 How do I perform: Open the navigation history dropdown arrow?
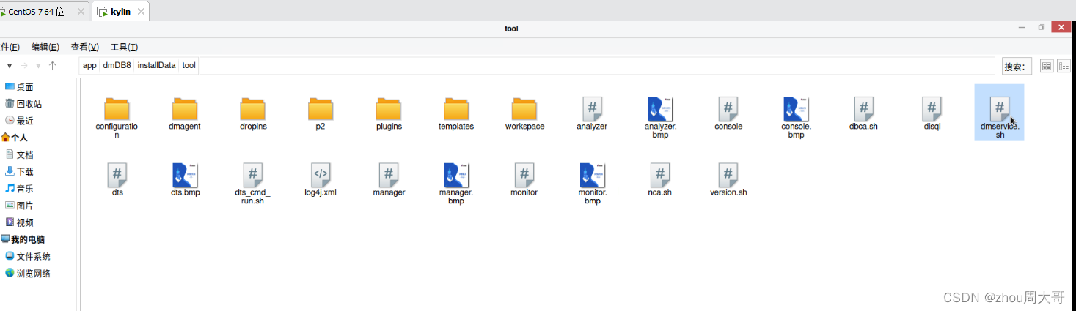tap(37, 67)
